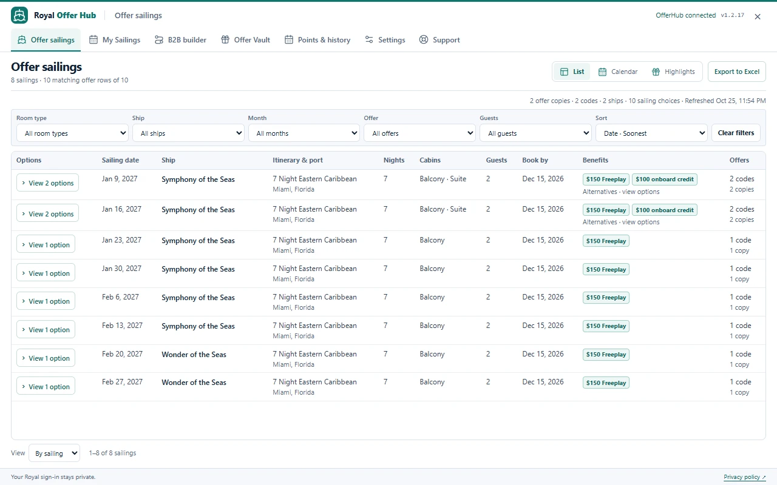Click the 2 codes text in Jan 9 row

click(x=742, y=179)
